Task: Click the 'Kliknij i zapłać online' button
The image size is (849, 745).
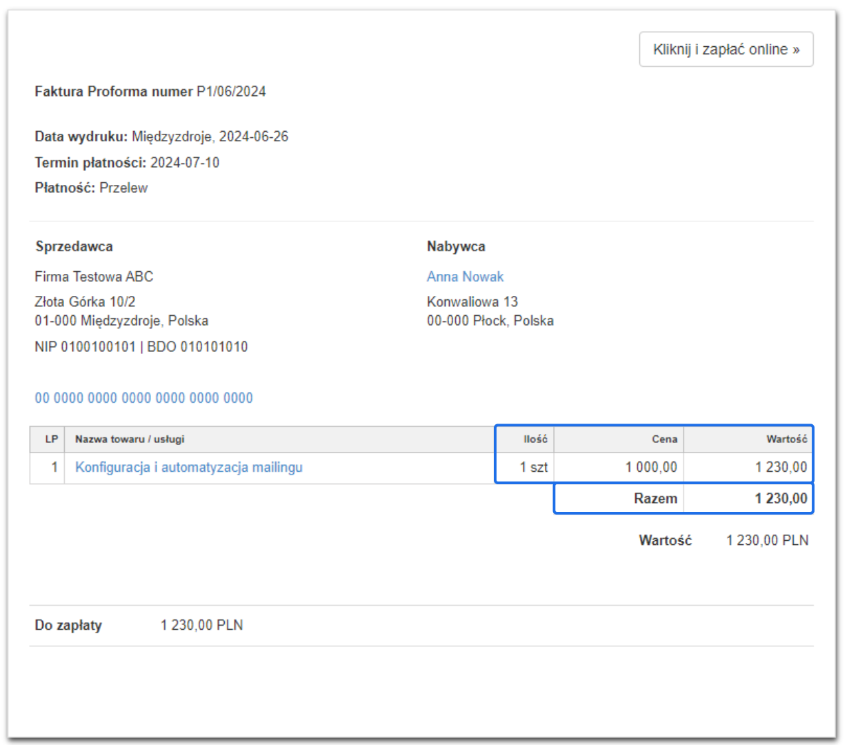Action: [x=726, y=50]
